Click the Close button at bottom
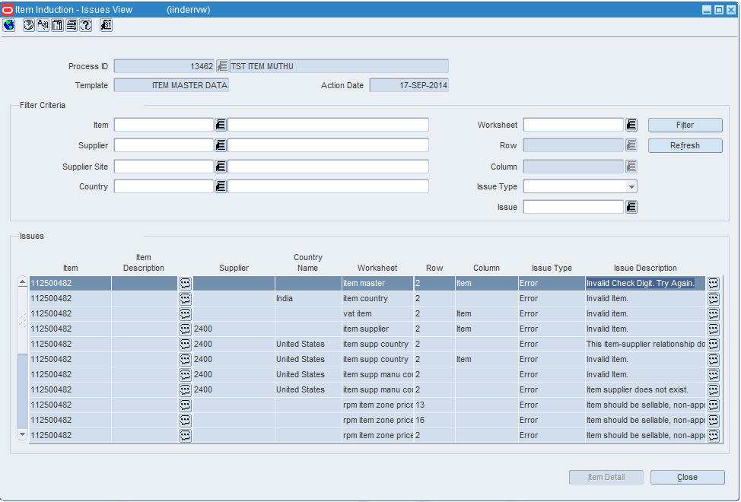The height and width of the screenshot is (502, 741). [687, 477]
